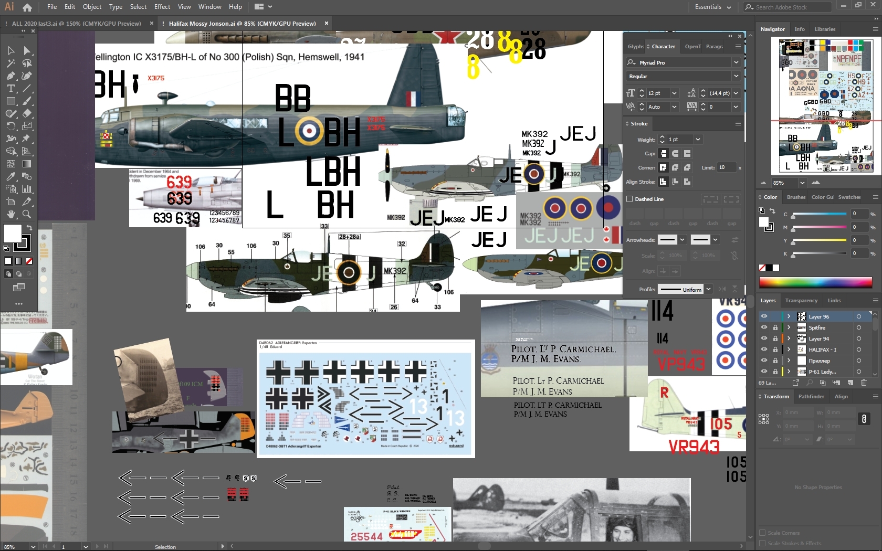Select the Eyedropper tool
This screenshot has width=882, height=551.
pyautogui.click(x=11, y=176)
